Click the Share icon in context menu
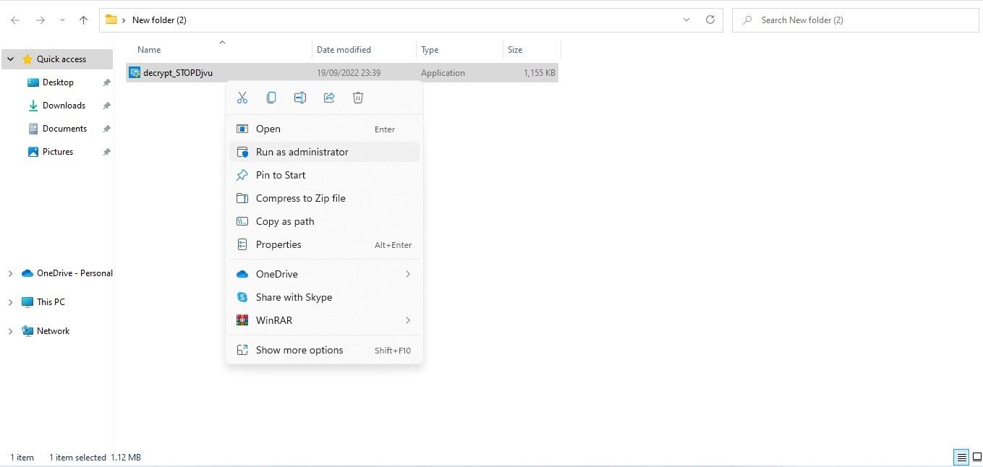 point(329,98)
